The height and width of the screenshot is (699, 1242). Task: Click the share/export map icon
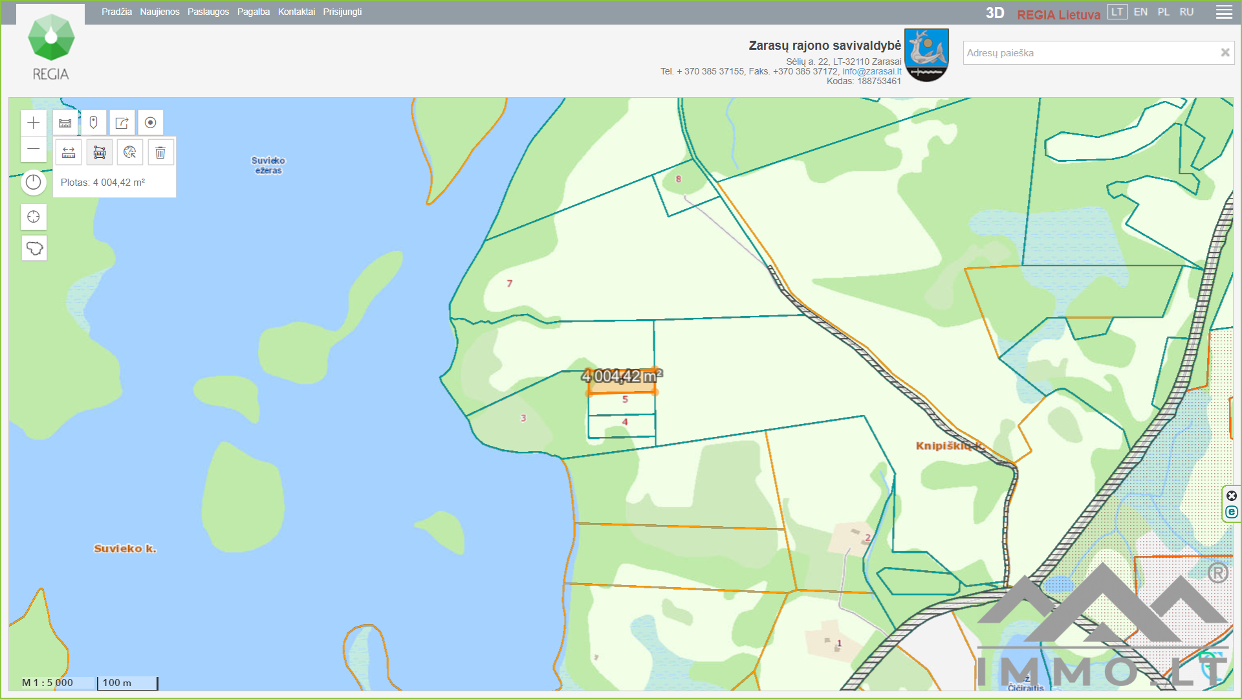[x=122, y=123]
